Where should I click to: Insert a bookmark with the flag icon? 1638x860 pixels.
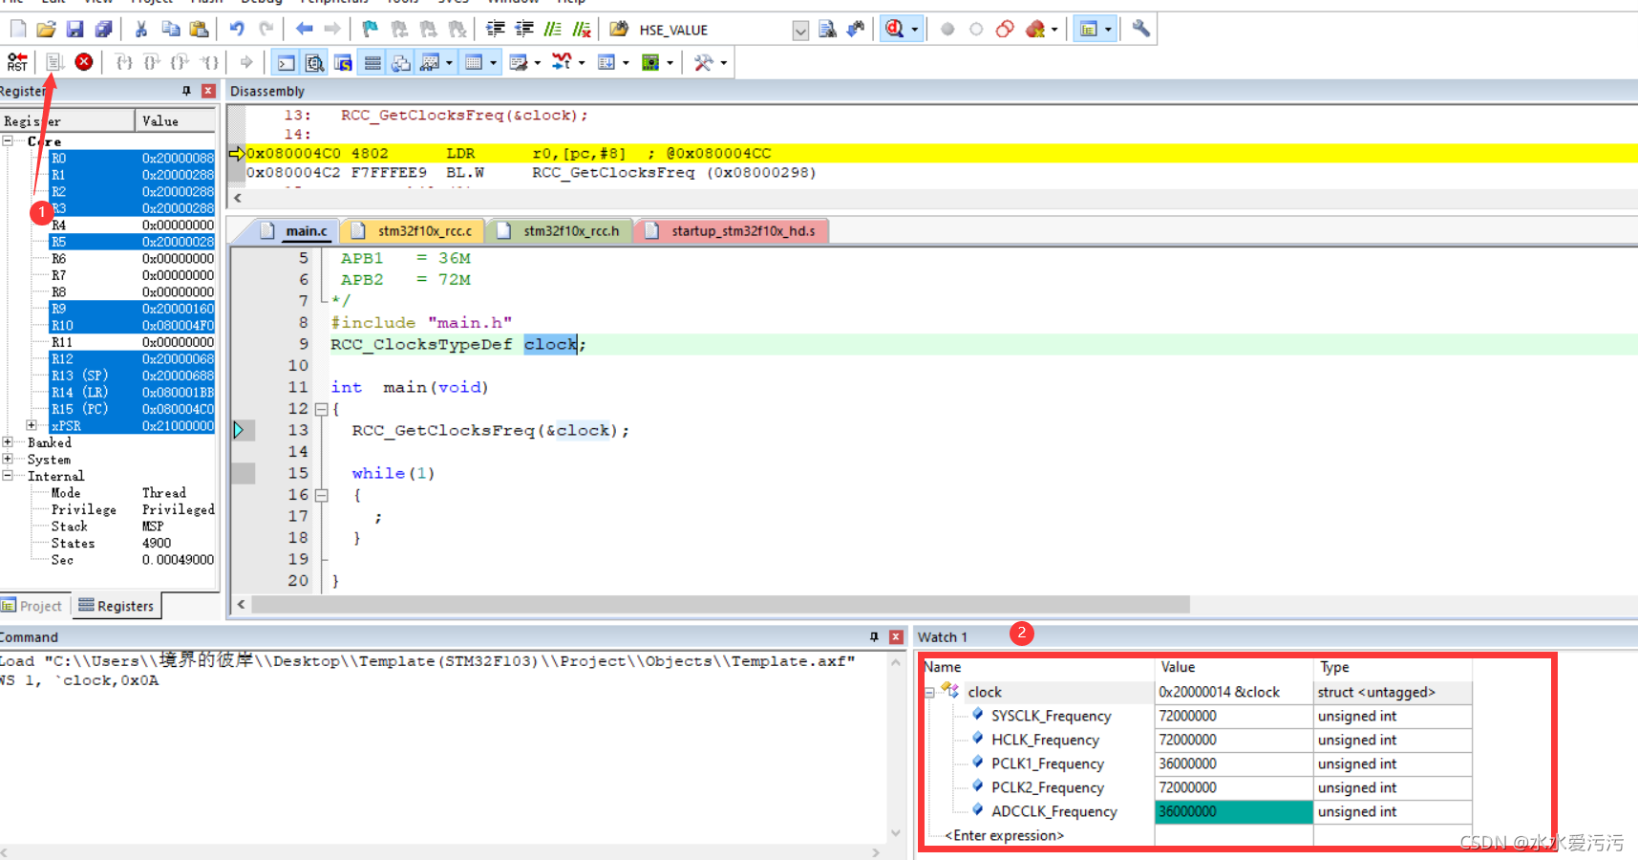pos(370,30)
